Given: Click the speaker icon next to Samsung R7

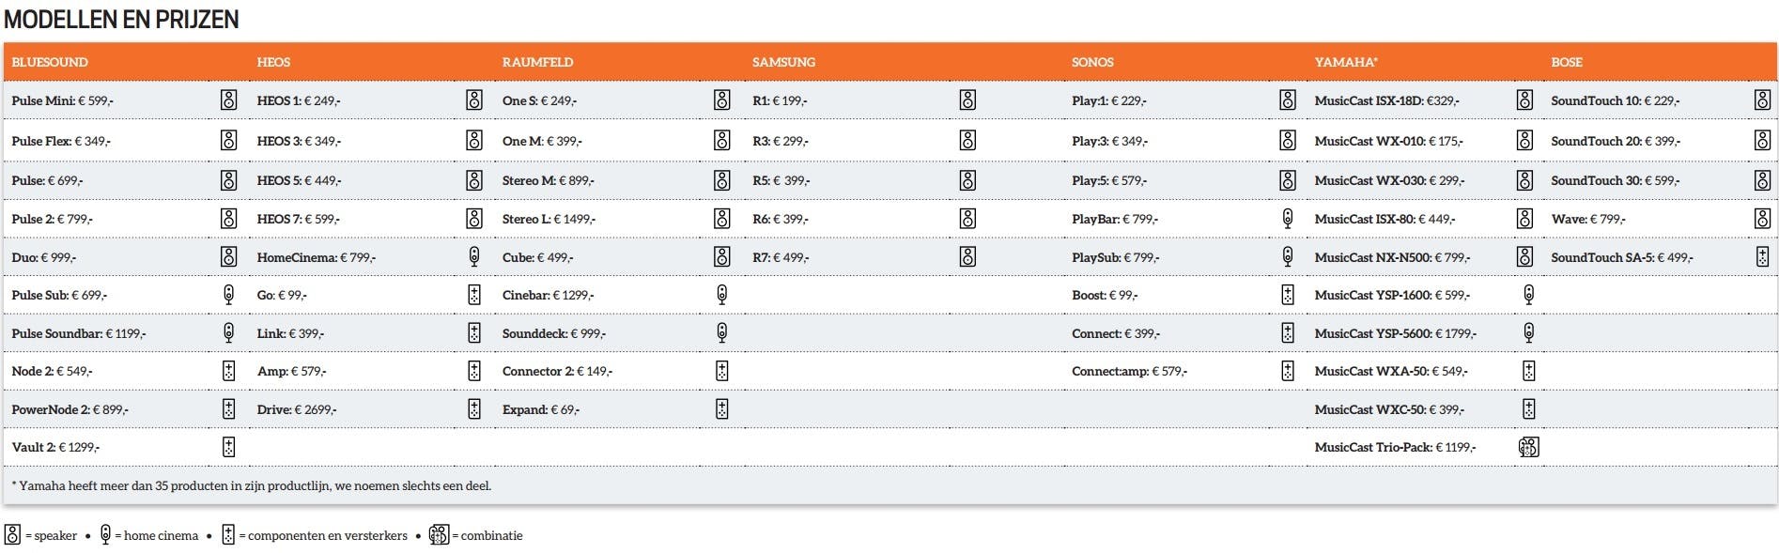Looking at the screenshot, I should click(x=967, y=257).
